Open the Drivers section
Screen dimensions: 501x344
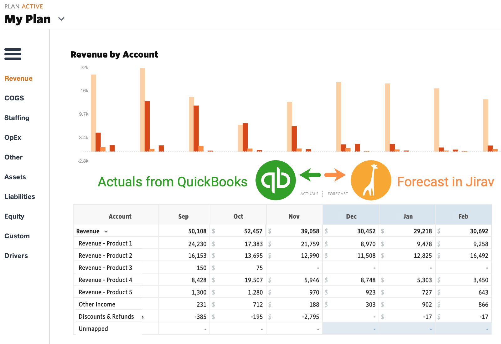[x=16, y=256]
